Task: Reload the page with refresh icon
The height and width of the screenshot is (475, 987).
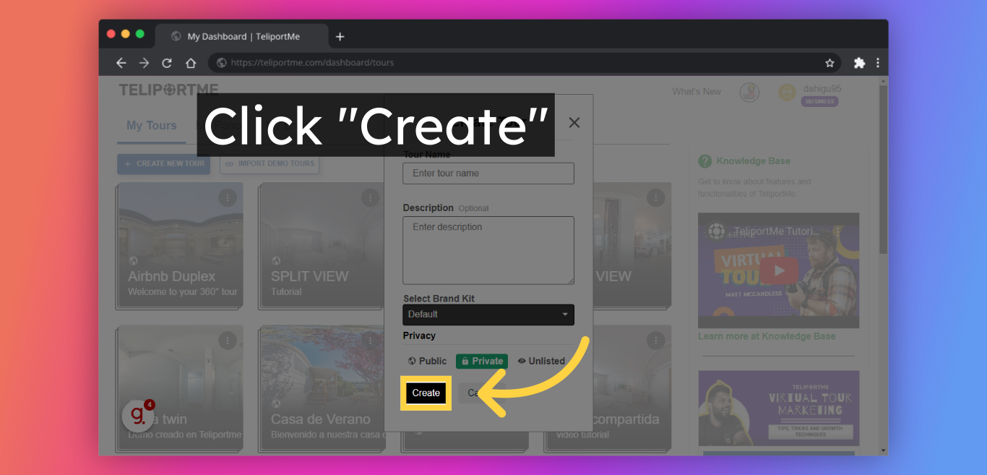Action: tap(167, 63)
